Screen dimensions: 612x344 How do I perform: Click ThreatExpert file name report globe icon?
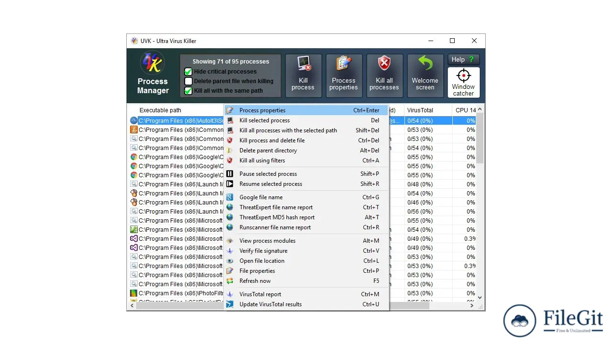[230, 207]
